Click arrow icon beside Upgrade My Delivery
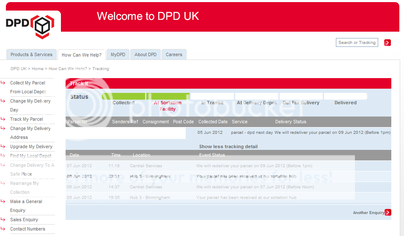404x236 pixels. (x=3, y=146)
